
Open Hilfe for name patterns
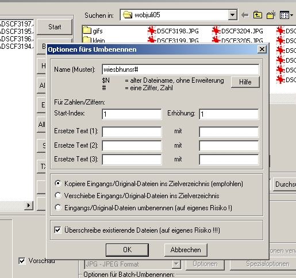[x=245, y=82]
